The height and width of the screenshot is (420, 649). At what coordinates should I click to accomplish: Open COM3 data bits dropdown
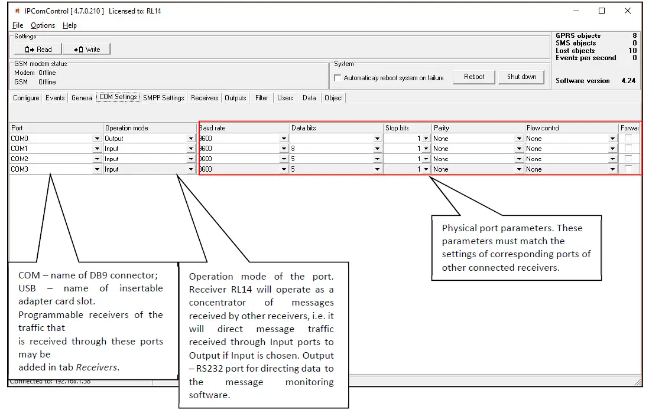(x=377, y=169)
